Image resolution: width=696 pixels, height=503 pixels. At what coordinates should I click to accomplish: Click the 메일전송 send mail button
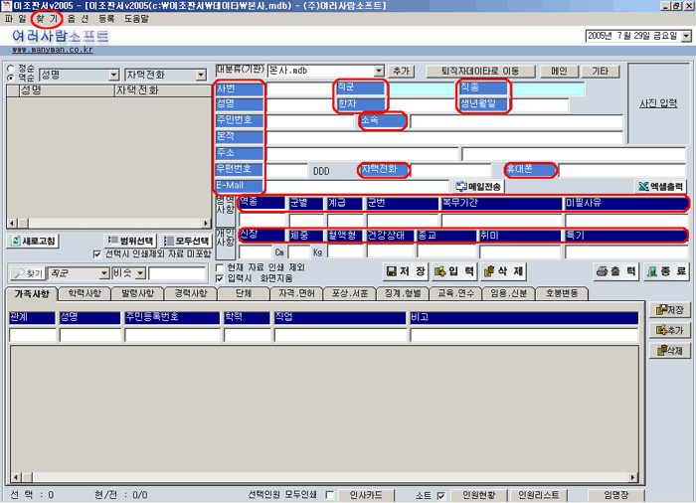tap(478, 186)
